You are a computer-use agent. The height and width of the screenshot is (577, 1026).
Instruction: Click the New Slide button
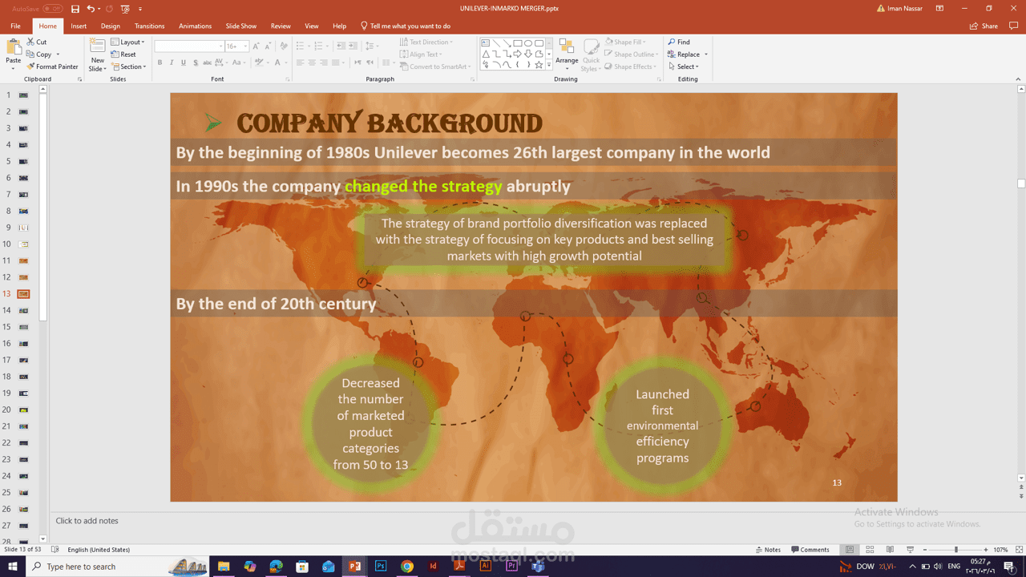pyautogui.click(x=97, y=53)
